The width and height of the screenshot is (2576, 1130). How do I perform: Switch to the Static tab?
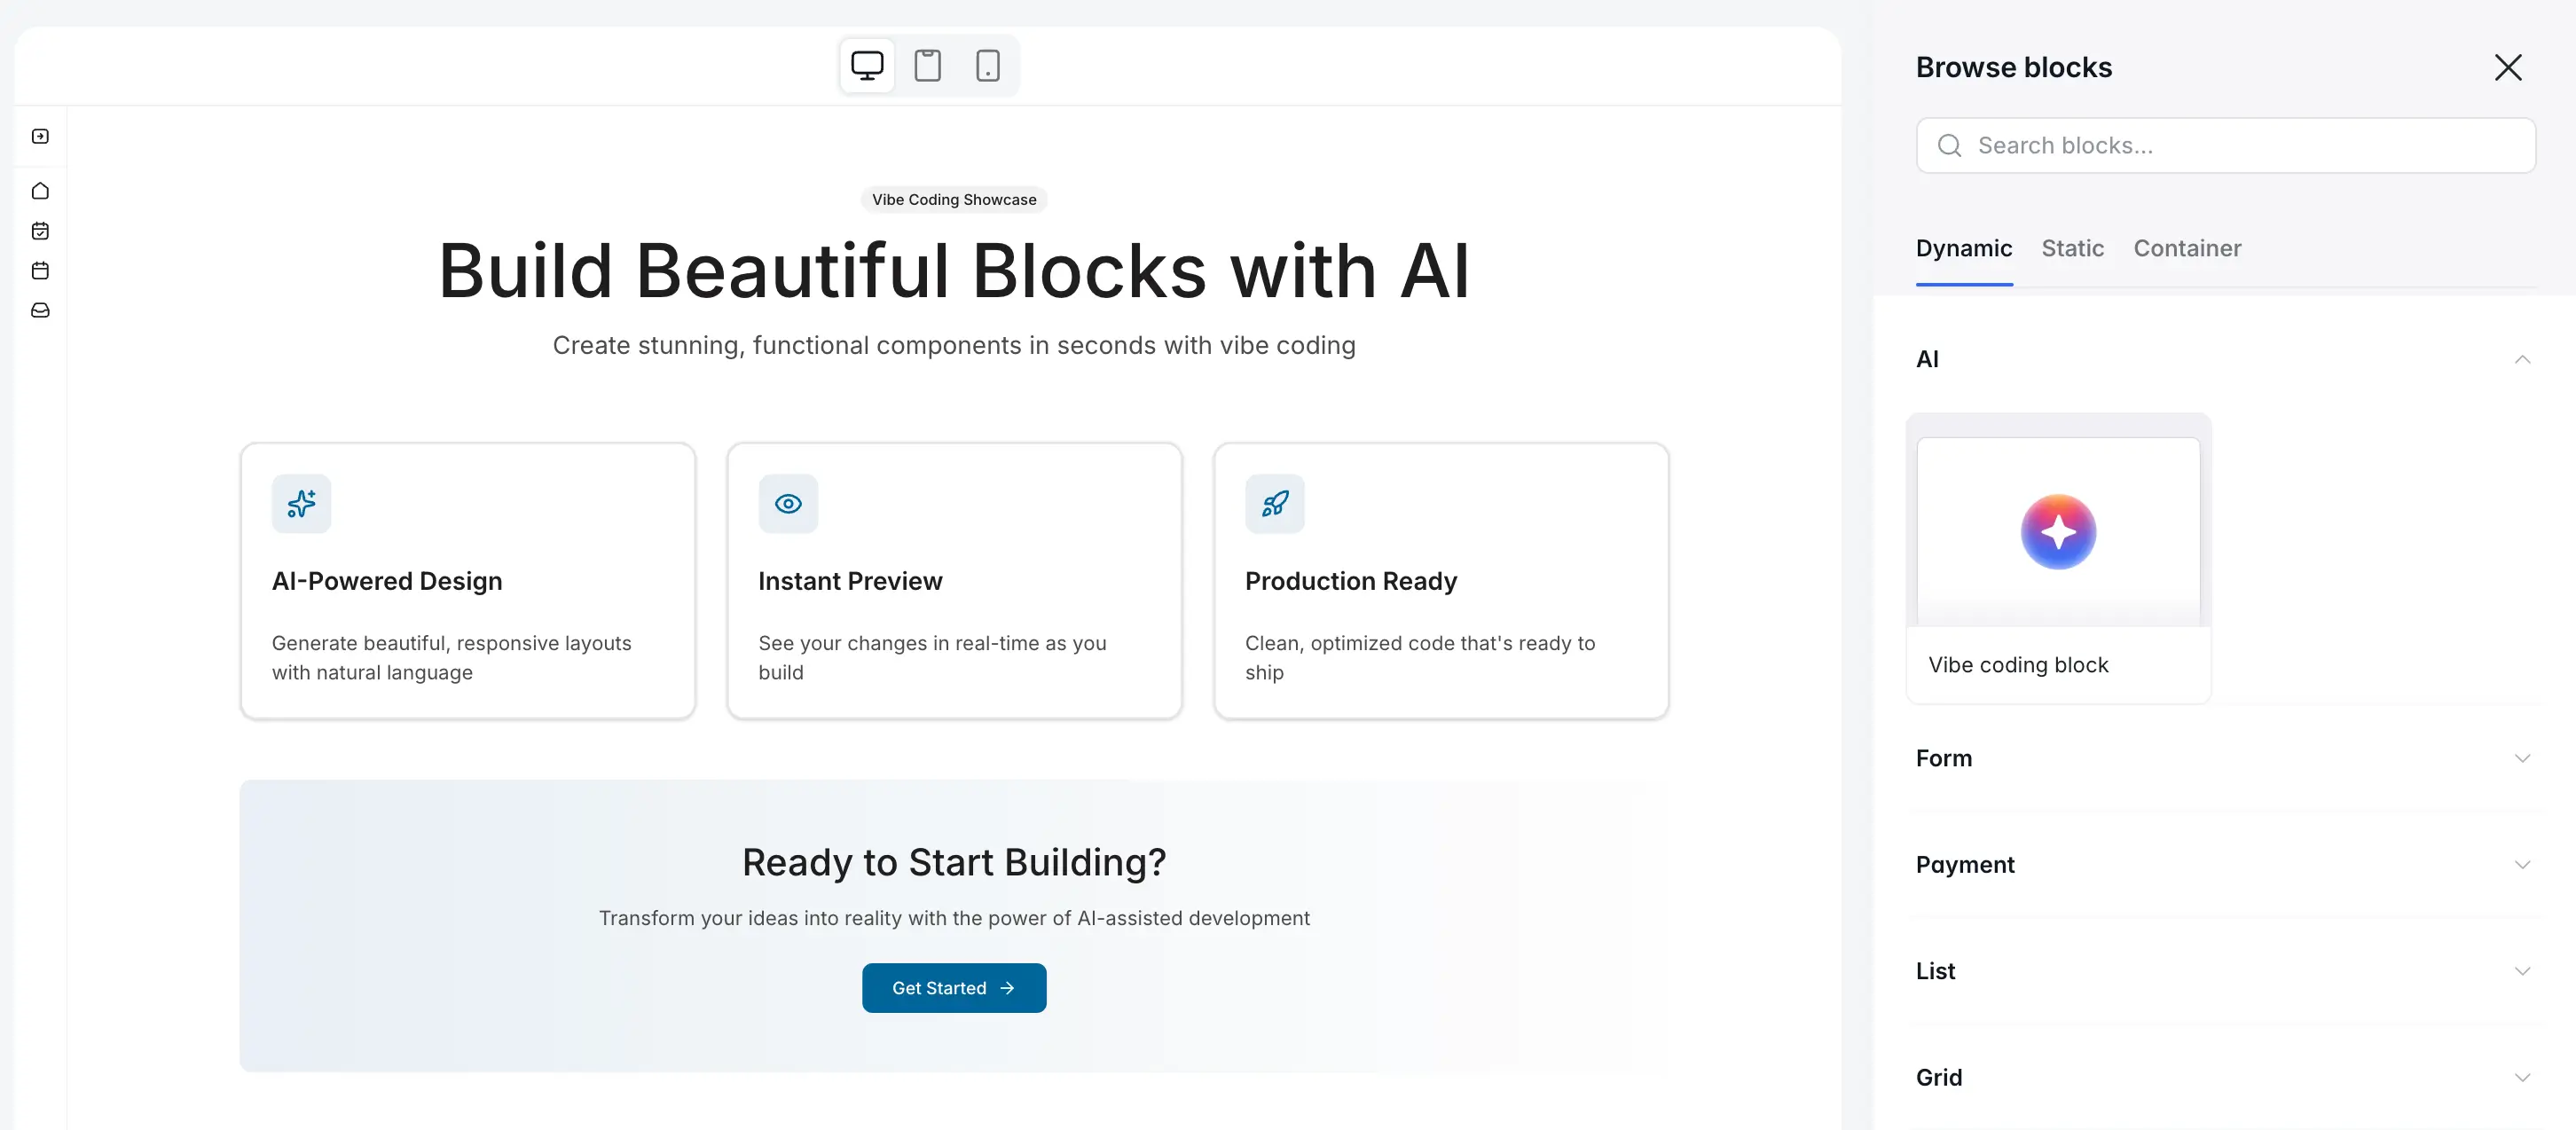coord(2072,248)
